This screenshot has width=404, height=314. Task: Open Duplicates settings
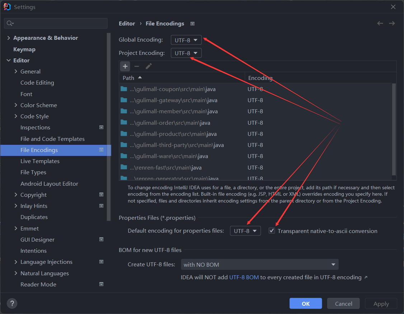[x=34, y=217]
